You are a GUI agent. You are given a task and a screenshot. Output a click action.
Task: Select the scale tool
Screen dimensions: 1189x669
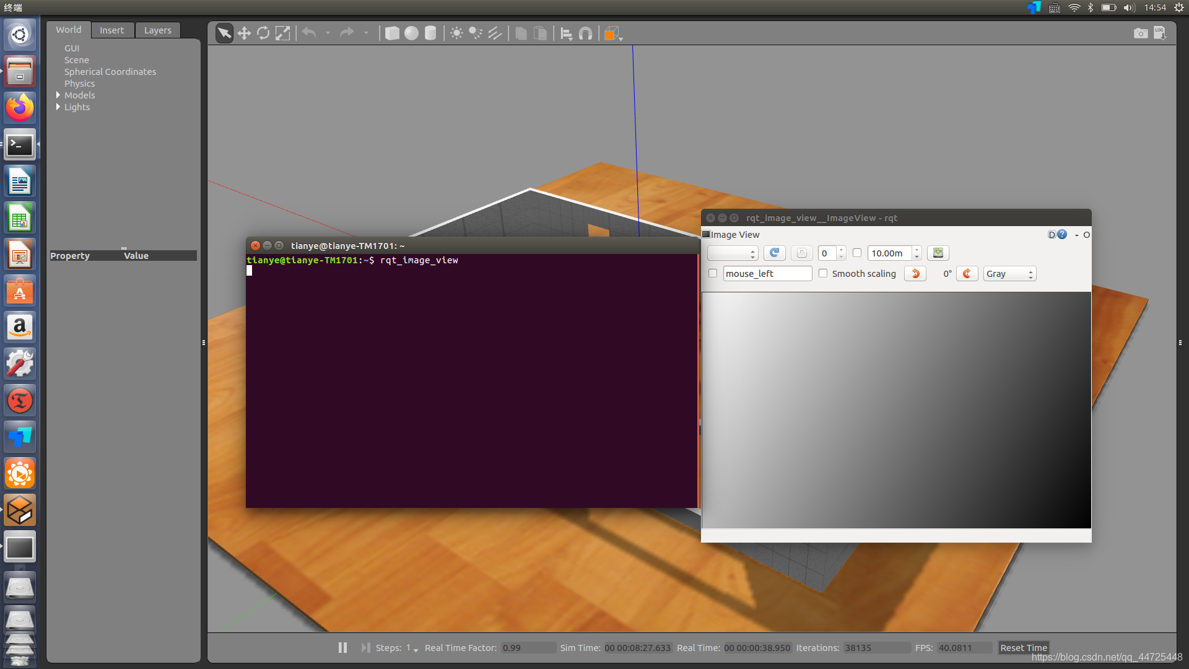tap(282, 33)
